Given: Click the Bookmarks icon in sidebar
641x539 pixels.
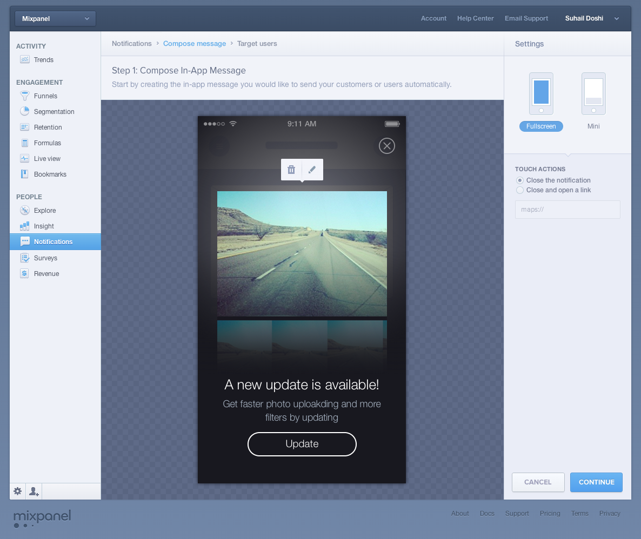Looking at the screenshot, I should tap(25, 174).
